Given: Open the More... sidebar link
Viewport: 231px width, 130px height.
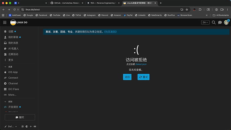Looking at the screenshot, I should (x=12, y=95).
